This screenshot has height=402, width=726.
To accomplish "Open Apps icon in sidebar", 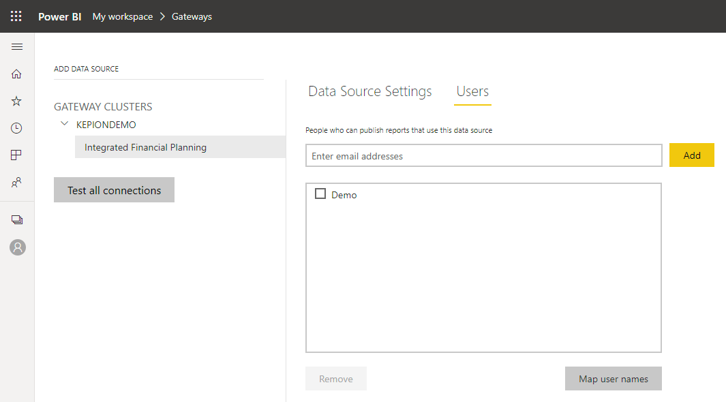I will [16, 155].
